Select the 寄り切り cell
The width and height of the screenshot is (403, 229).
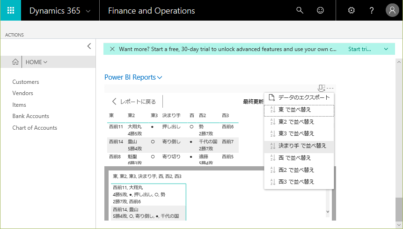171,156
